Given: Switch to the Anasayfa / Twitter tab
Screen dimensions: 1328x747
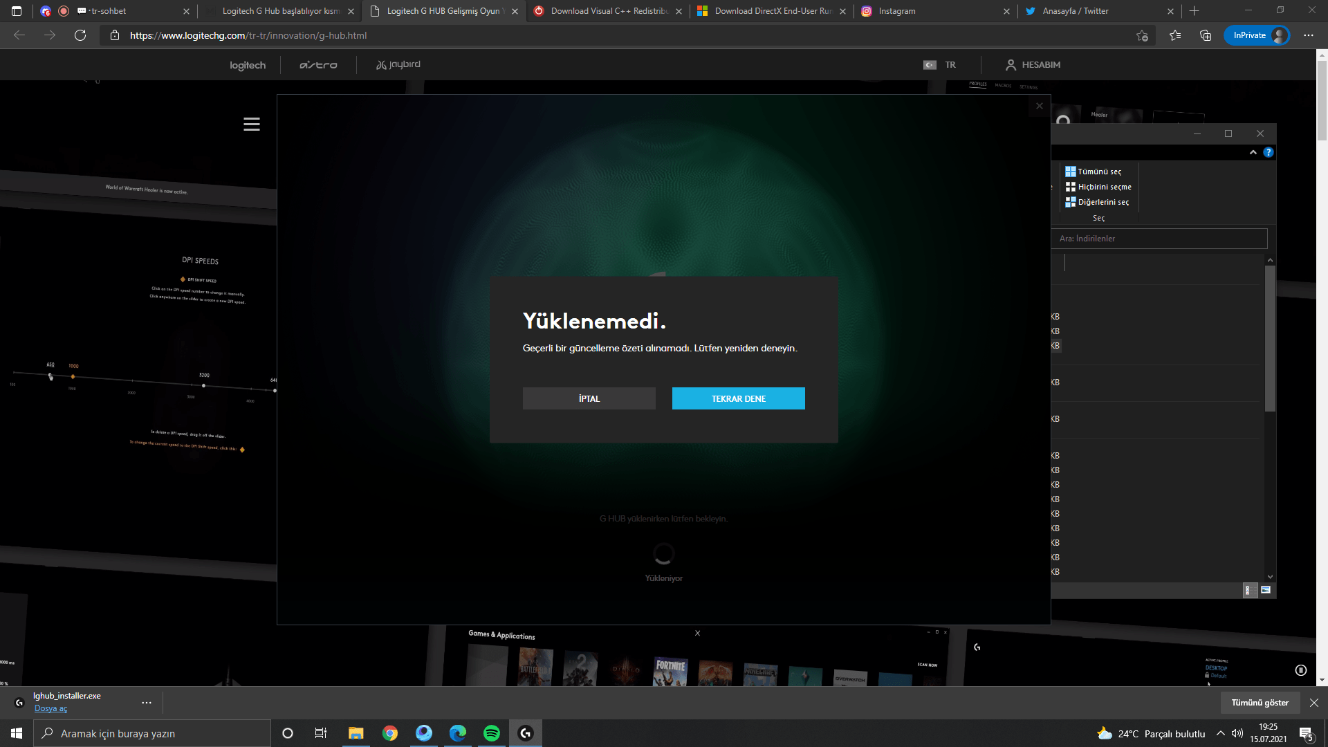Looking at the screenshot, I should (x=1100, y=11).
